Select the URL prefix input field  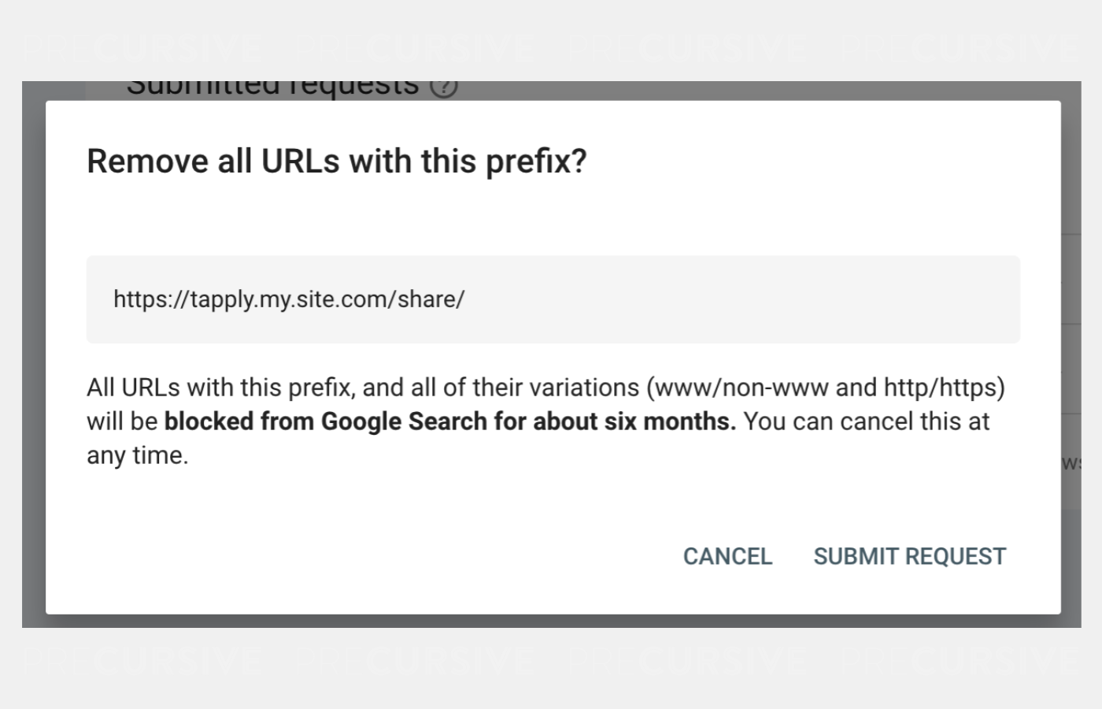(551, 299)
